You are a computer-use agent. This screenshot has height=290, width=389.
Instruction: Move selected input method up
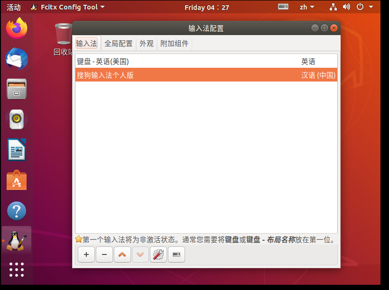[122, 254]
